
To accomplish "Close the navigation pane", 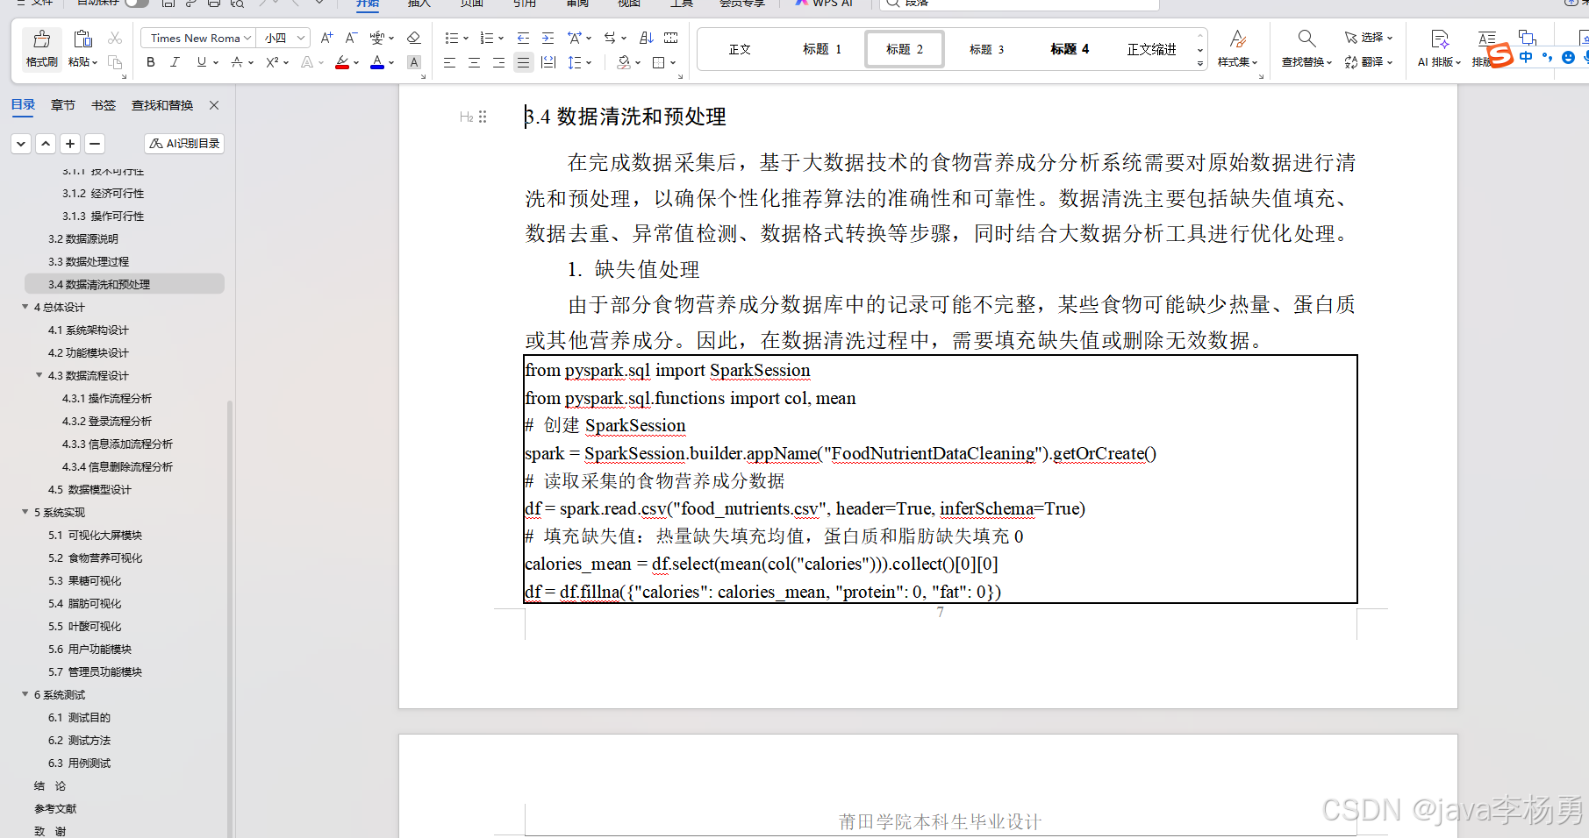I will click(214, 105).
